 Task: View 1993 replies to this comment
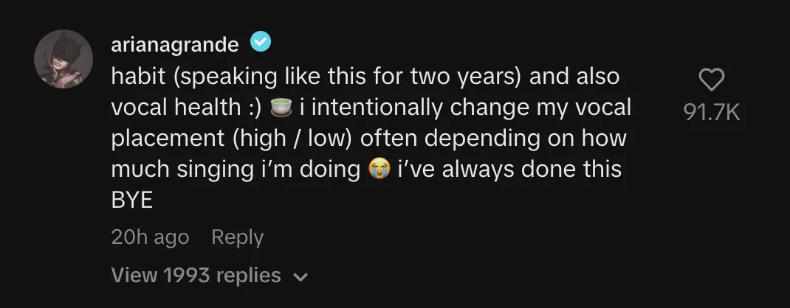(x=196, y=276)
